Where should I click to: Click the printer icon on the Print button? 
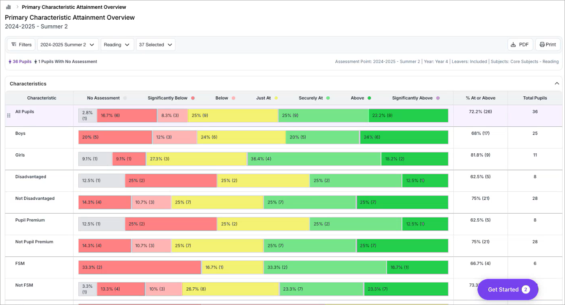[x=543, y=44]
